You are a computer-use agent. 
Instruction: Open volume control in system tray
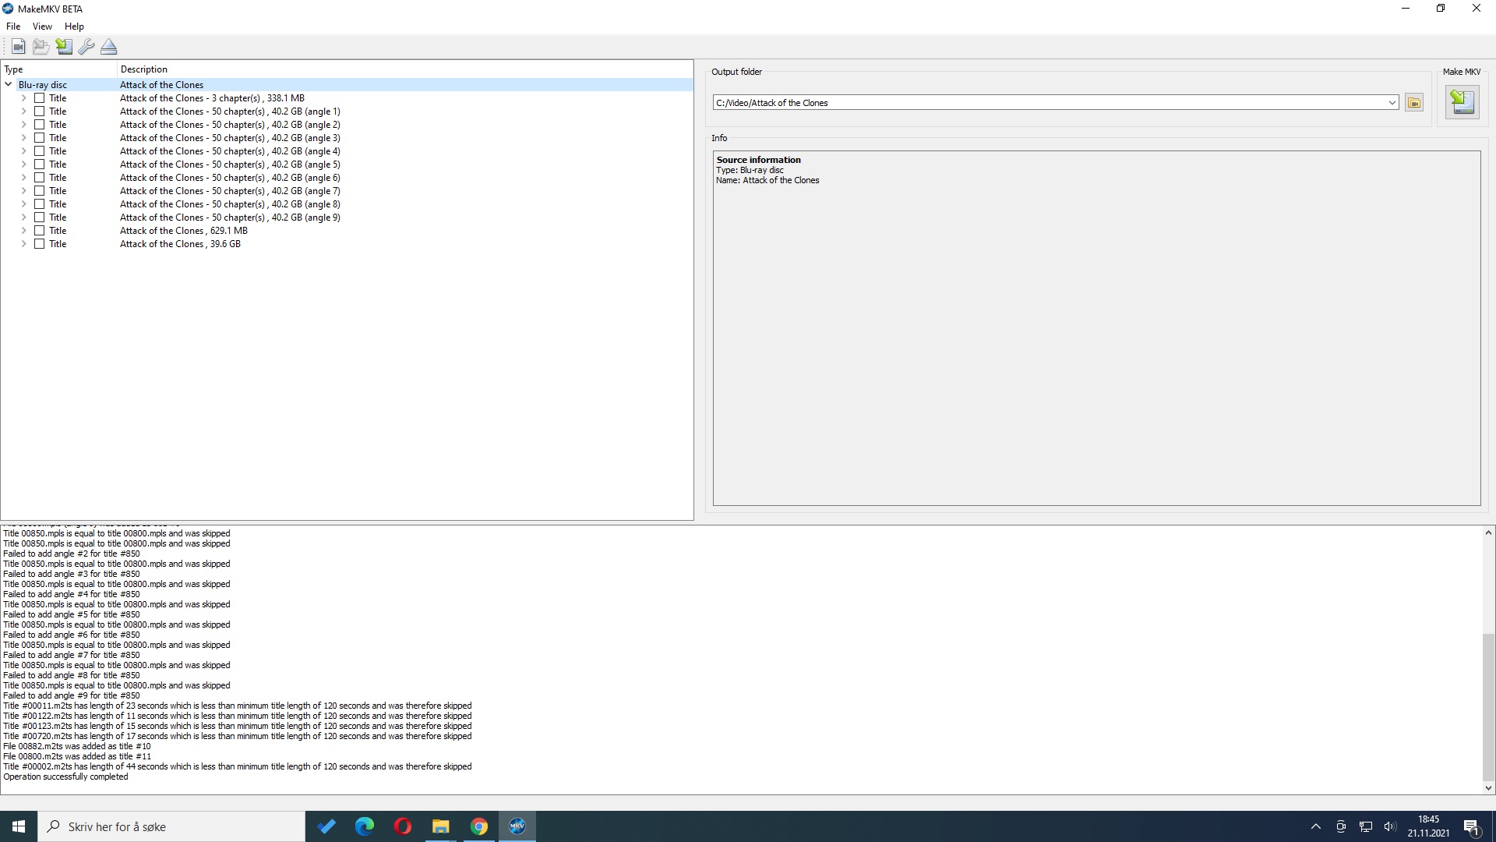pyautogui.click(x=1390, y=826)
